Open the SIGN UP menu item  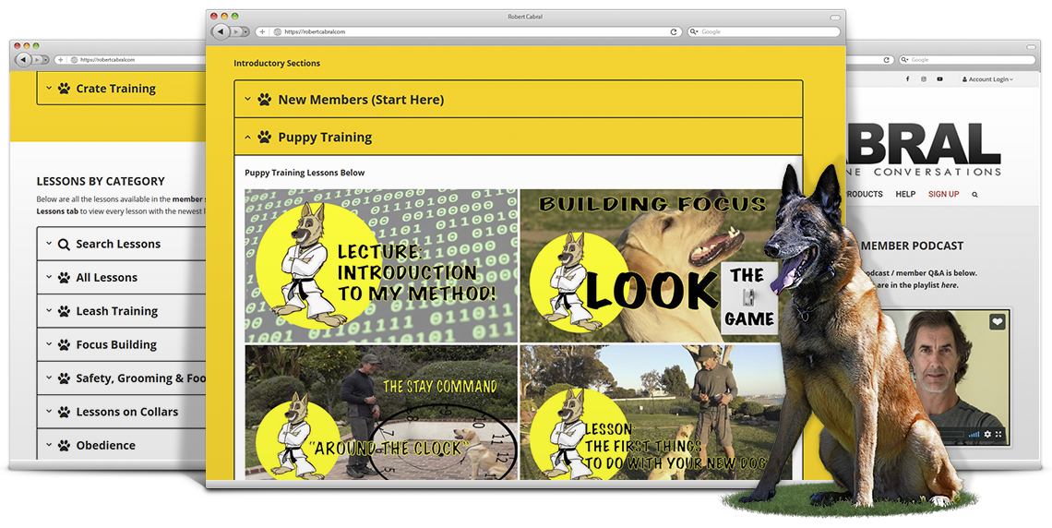point(943,194)
